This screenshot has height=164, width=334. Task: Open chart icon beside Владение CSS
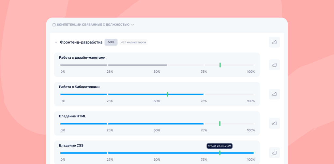point(274,153)
